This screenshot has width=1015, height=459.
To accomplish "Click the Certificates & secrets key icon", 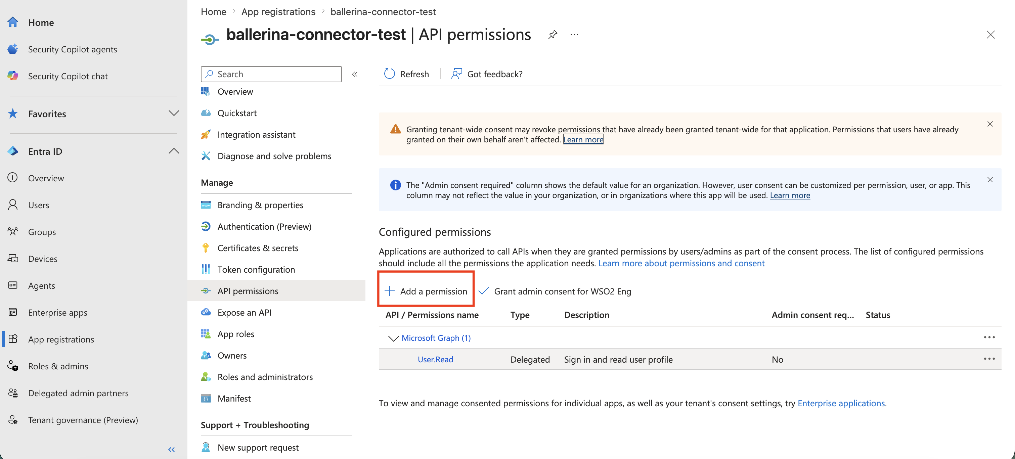I will tap(206, 248).
